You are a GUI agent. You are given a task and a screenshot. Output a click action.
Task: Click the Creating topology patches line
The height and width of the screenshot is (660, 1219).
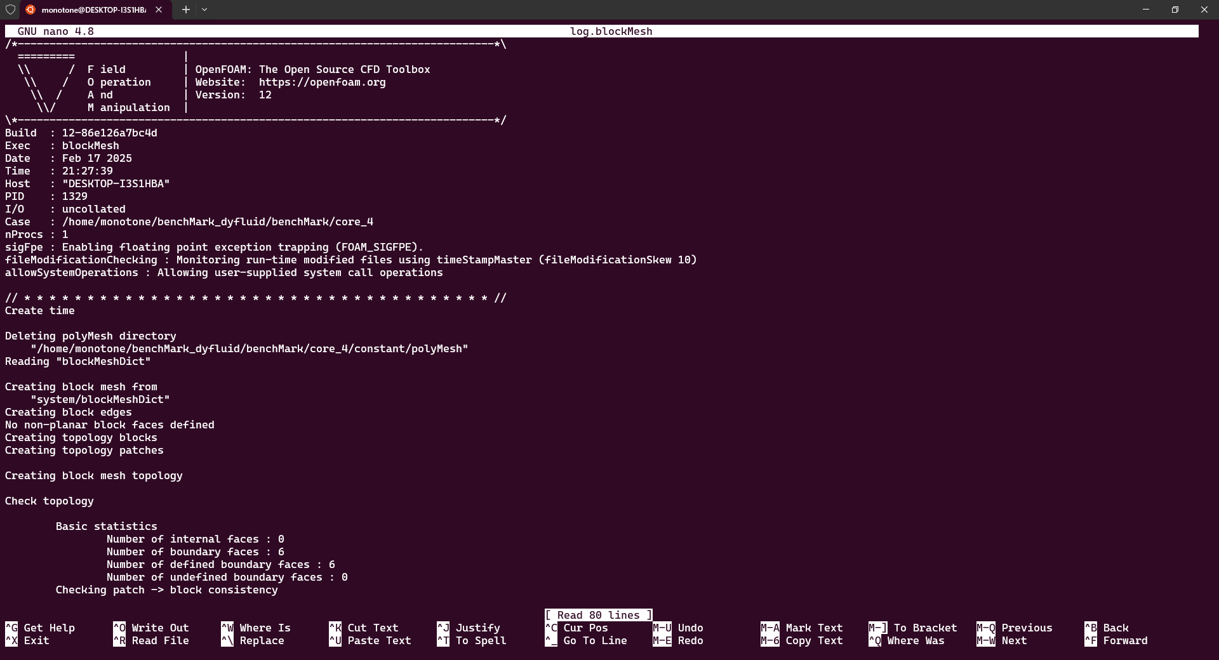click(x=84, y=450)
